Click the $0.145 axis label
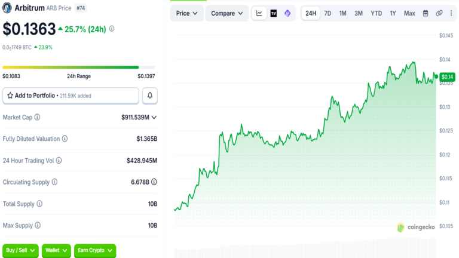 pos(446,36)
